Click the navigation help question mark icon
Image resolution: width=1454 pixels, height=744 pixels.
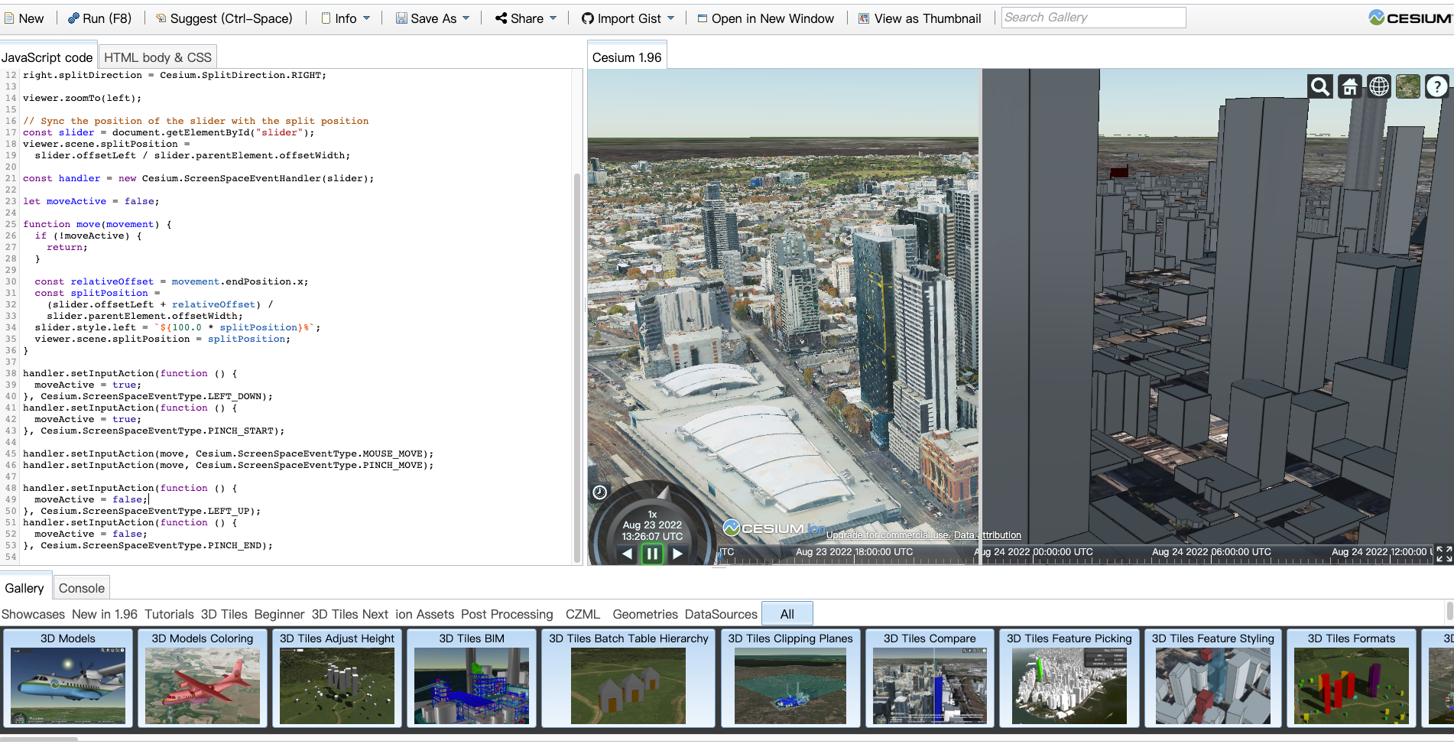click(x=1436, y=86)
